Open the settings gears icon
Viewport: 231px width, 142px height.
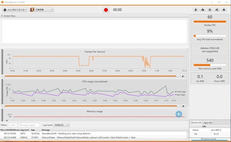tap(217, 10)
